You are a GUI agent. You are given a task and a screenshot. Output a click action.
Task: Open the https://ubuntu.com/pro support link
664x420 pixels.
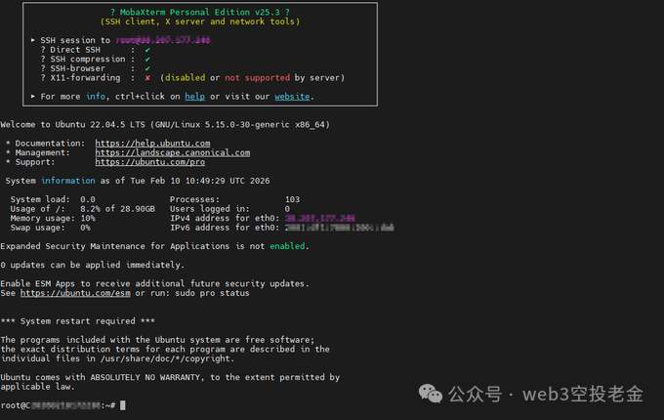(x=150, y=162)
